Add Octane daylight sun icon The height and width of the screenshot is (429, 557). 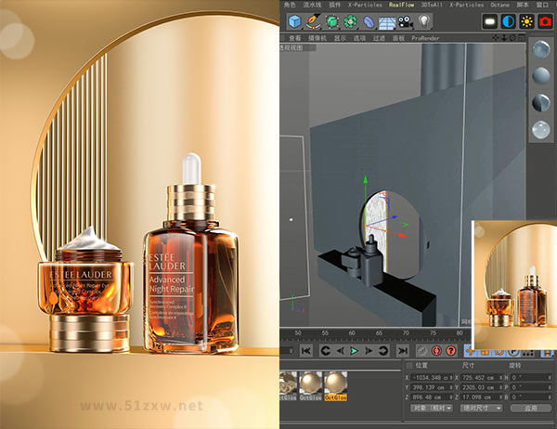pos(526,21)
